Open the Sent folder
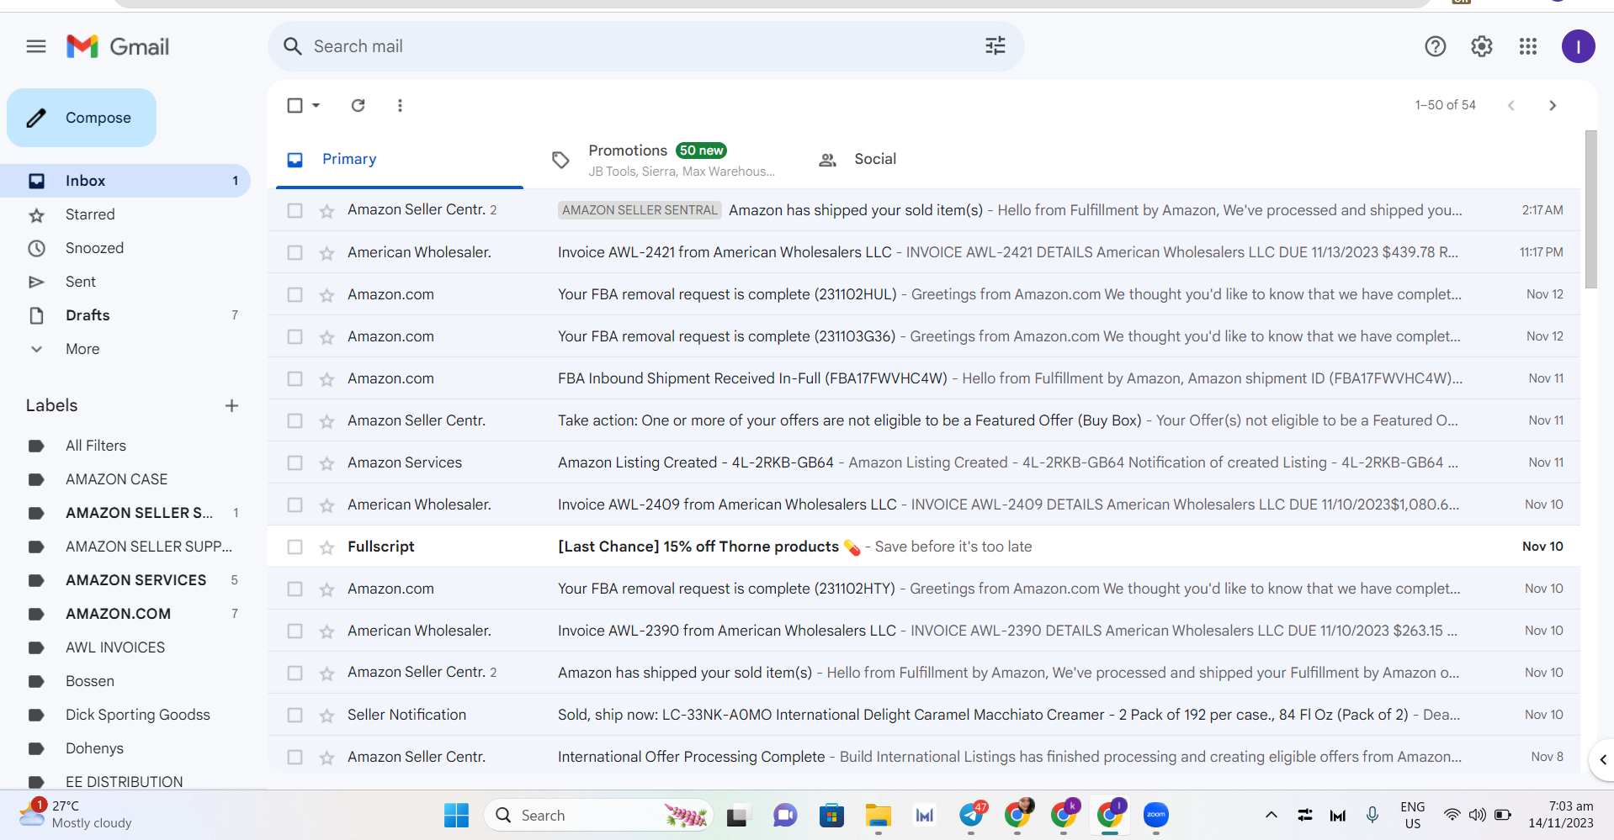This screenshot has height=840, width=1614. point(125,282)
